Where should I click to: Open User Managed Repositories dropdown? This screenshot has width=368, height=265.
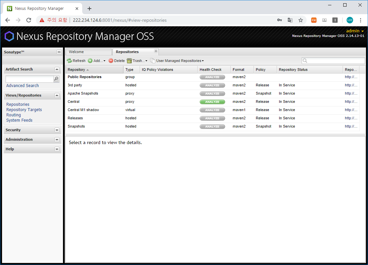coord(177,61)
